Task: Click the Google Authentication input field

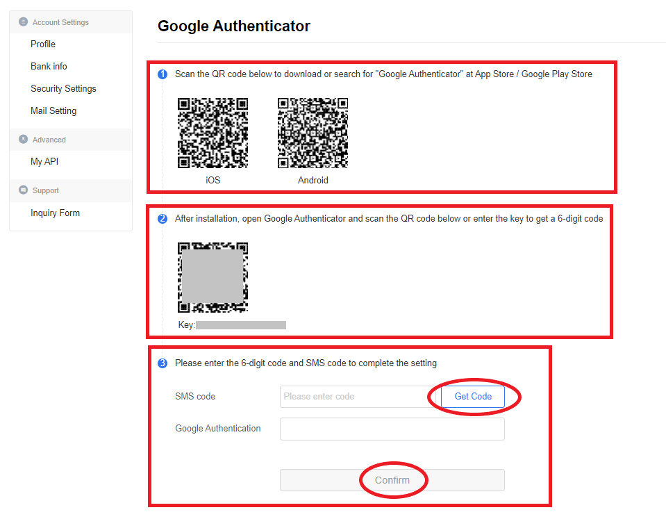Action: pyautogui.click(x=392, y=429)
